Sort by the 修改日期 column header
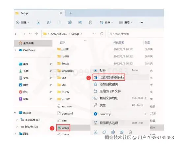Screen dimensions: 178x144 point(119,42)
